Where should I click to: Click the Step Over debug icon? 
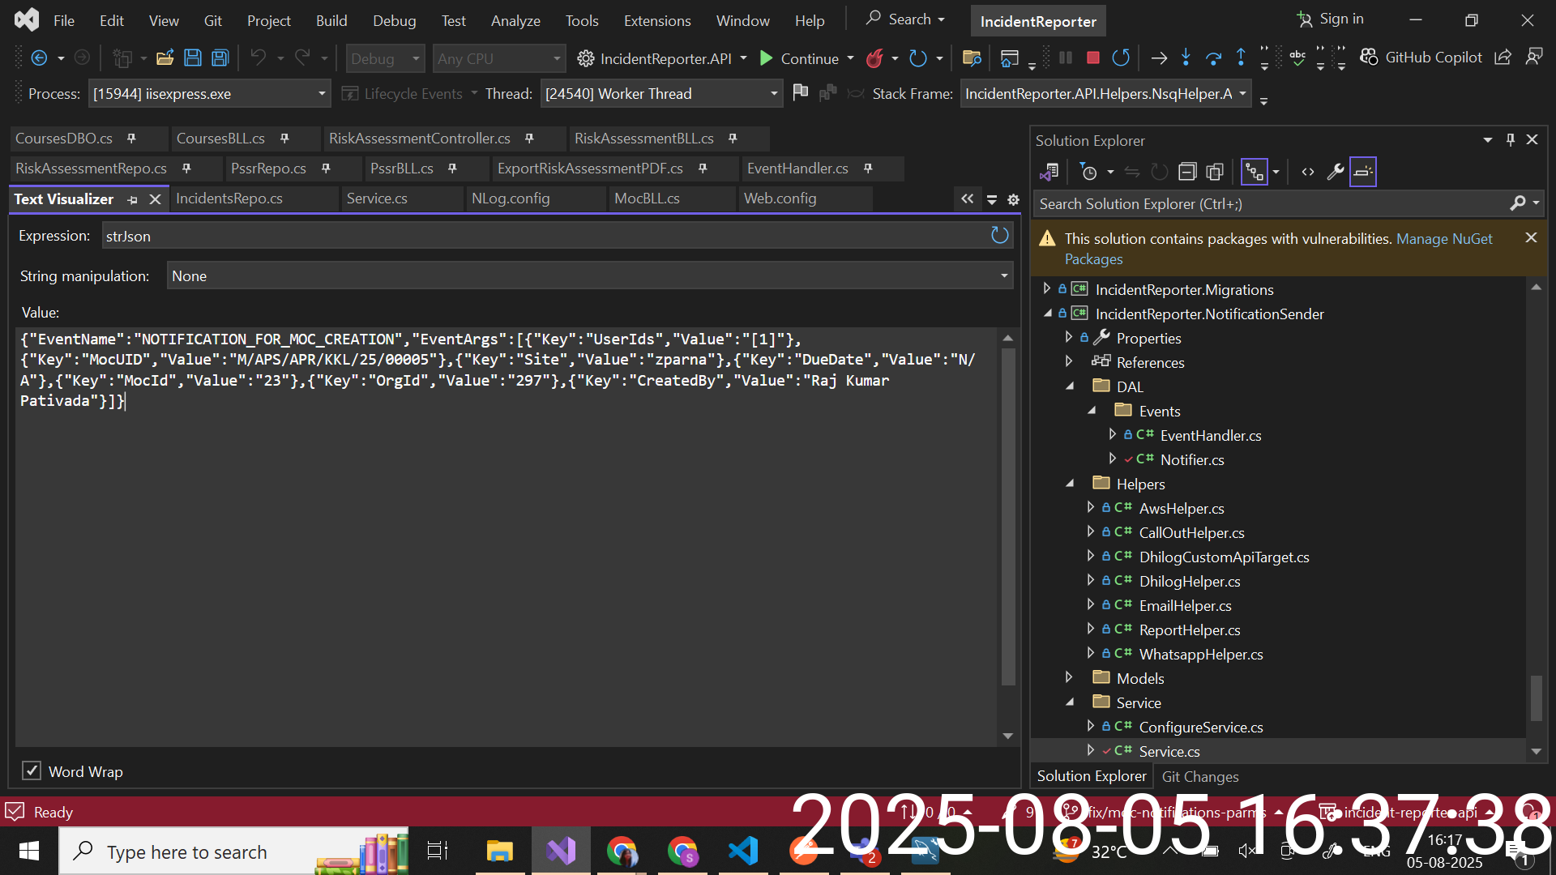[1213, 58]
